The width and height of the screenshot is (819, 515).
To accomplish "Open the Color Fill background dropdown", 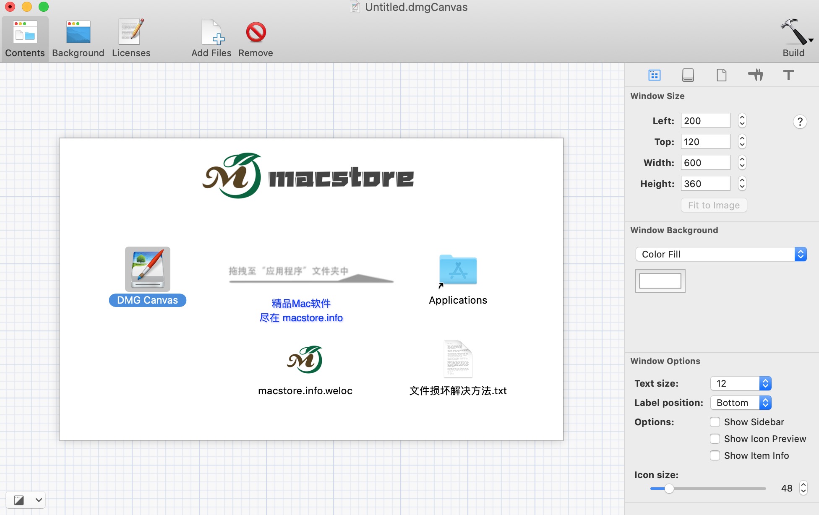I will click(721, 254).
